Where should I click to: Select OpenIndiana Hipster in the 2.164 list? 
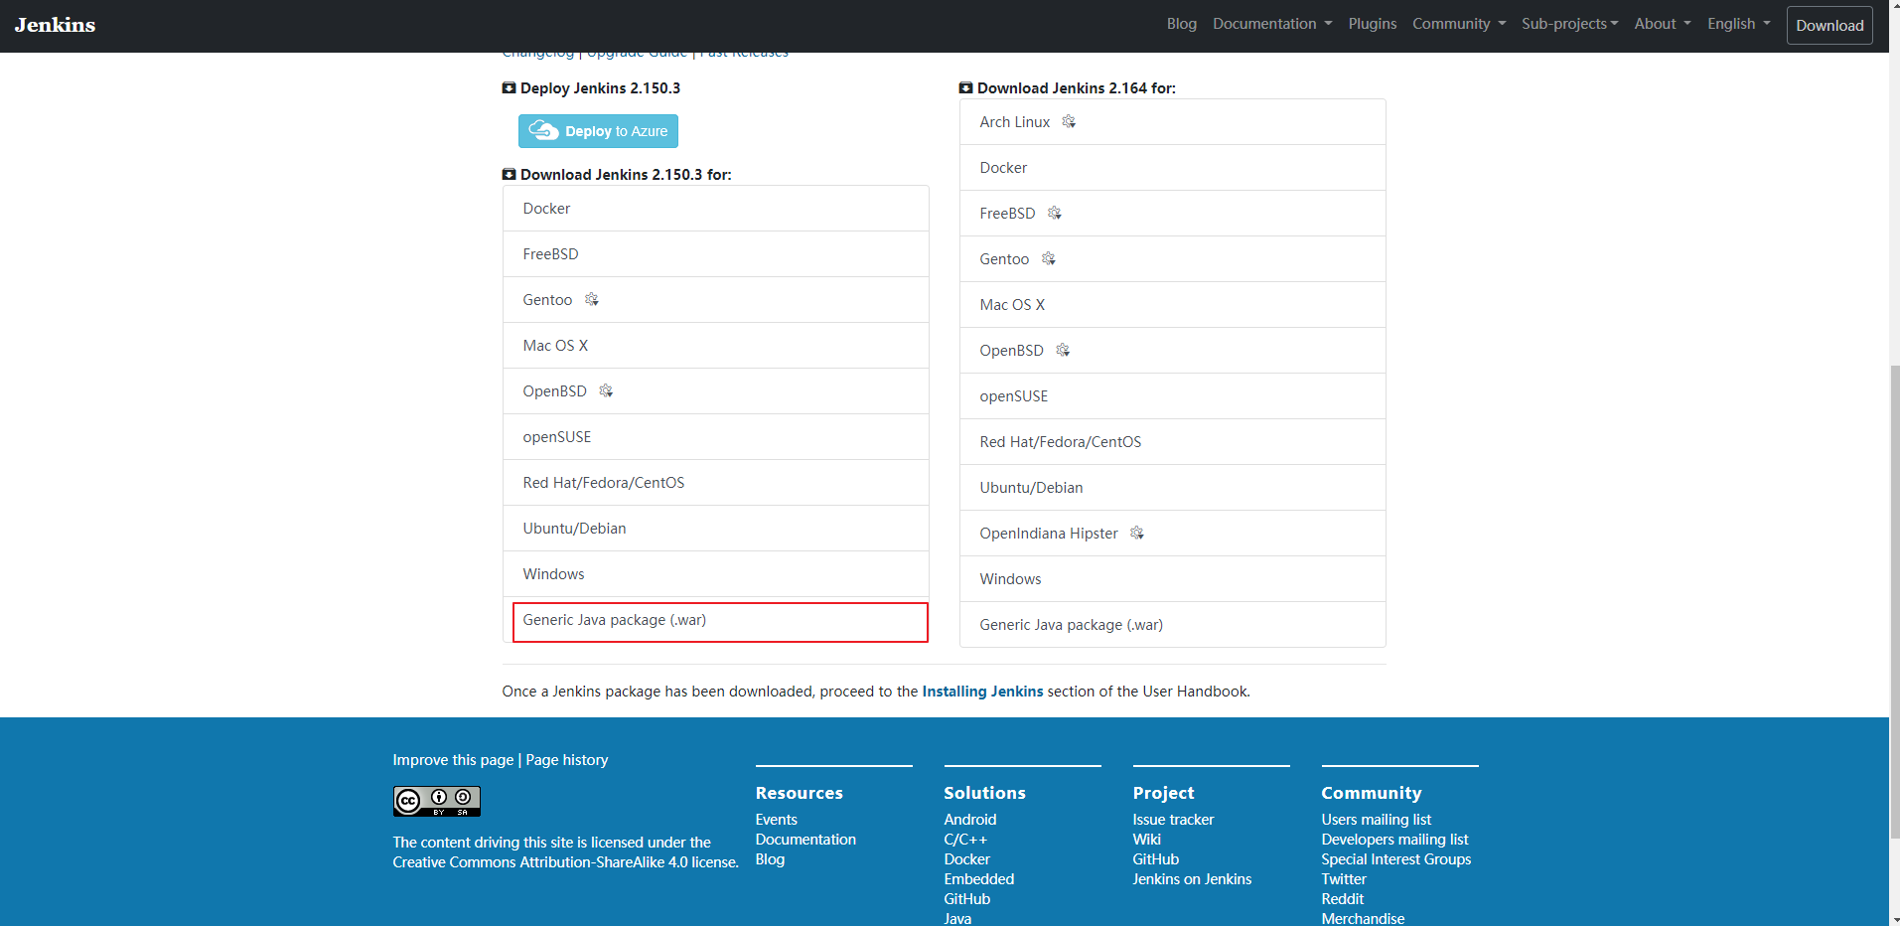[1173, 534]
